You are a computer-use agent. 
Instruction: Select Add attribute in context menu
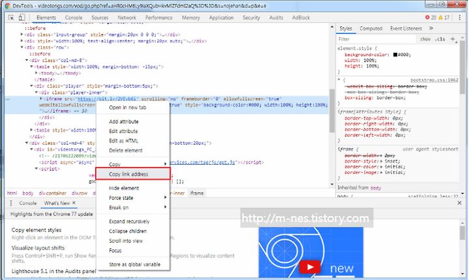pos(133,122)
